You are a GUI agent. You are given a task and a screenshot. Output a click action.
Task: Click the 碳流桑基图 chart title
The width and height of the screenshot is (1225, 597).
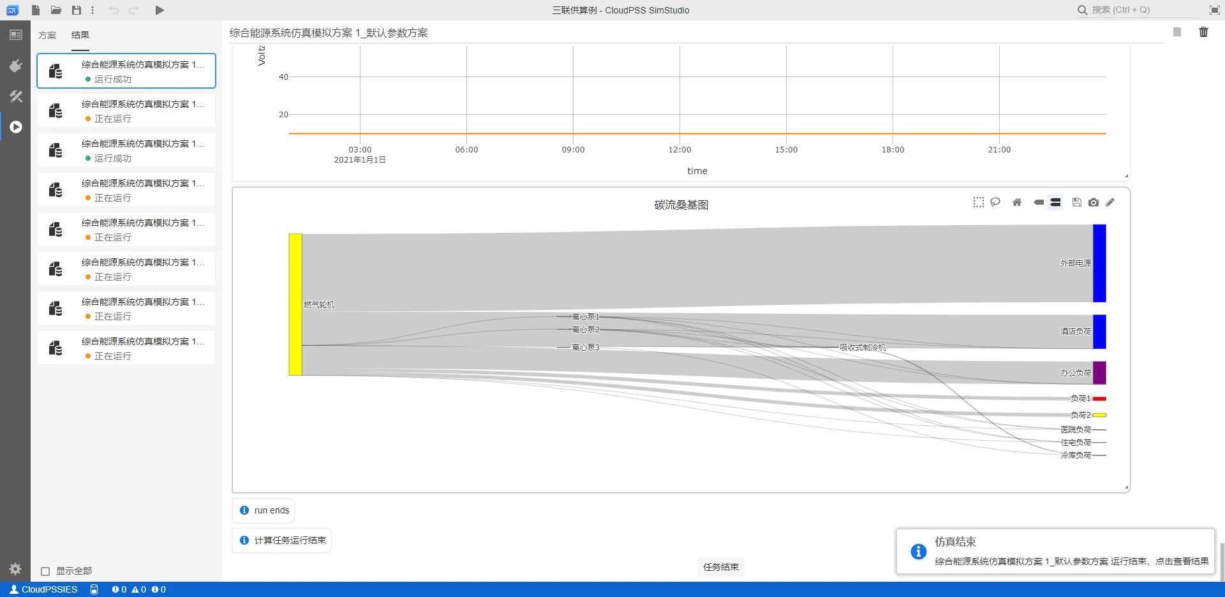681,205
